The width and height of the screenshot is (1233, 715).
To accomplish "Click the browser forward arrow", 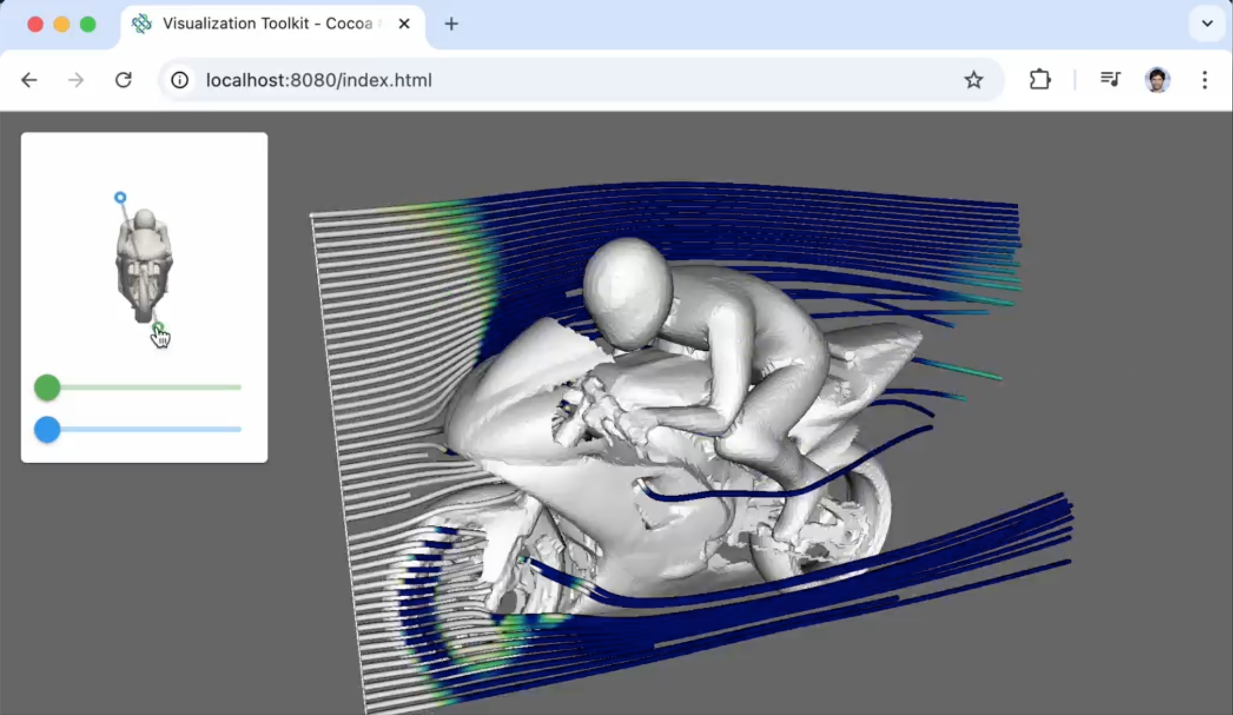I will (76, 80).
